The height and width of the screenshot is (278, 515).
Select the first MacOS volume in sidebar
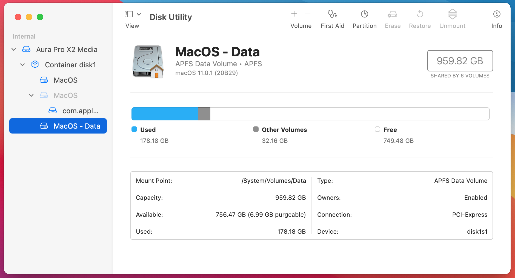coord(58,80)
